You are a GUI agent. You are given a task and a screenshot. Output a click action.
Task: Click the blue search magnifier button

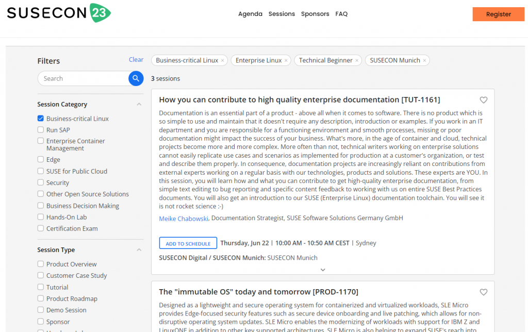[136, 78]
